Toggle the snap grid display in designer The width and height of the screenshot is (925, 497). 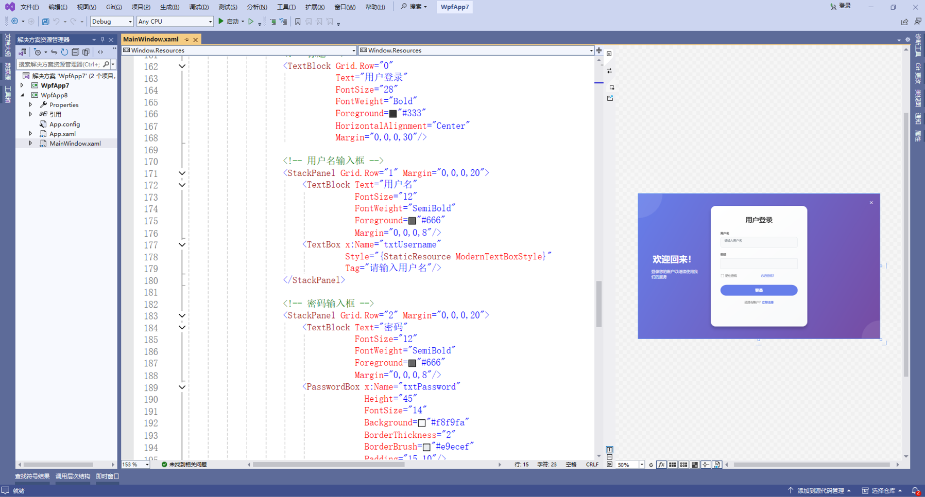coord(673,465)
